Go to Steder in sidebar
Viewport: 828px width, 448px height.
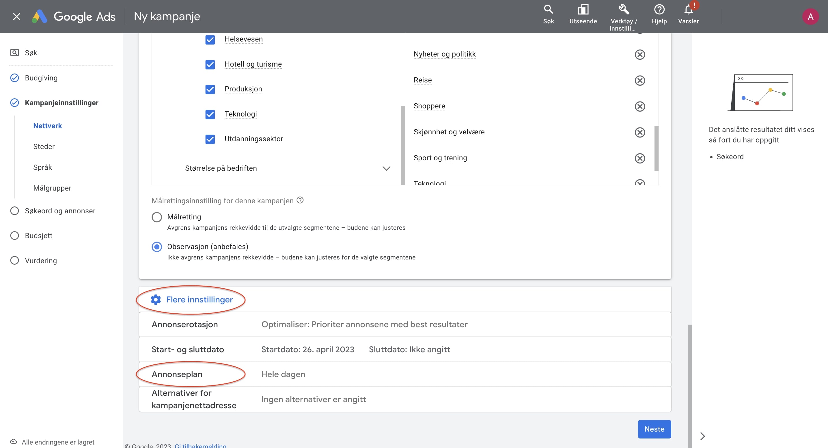click(x=44, y=147)
